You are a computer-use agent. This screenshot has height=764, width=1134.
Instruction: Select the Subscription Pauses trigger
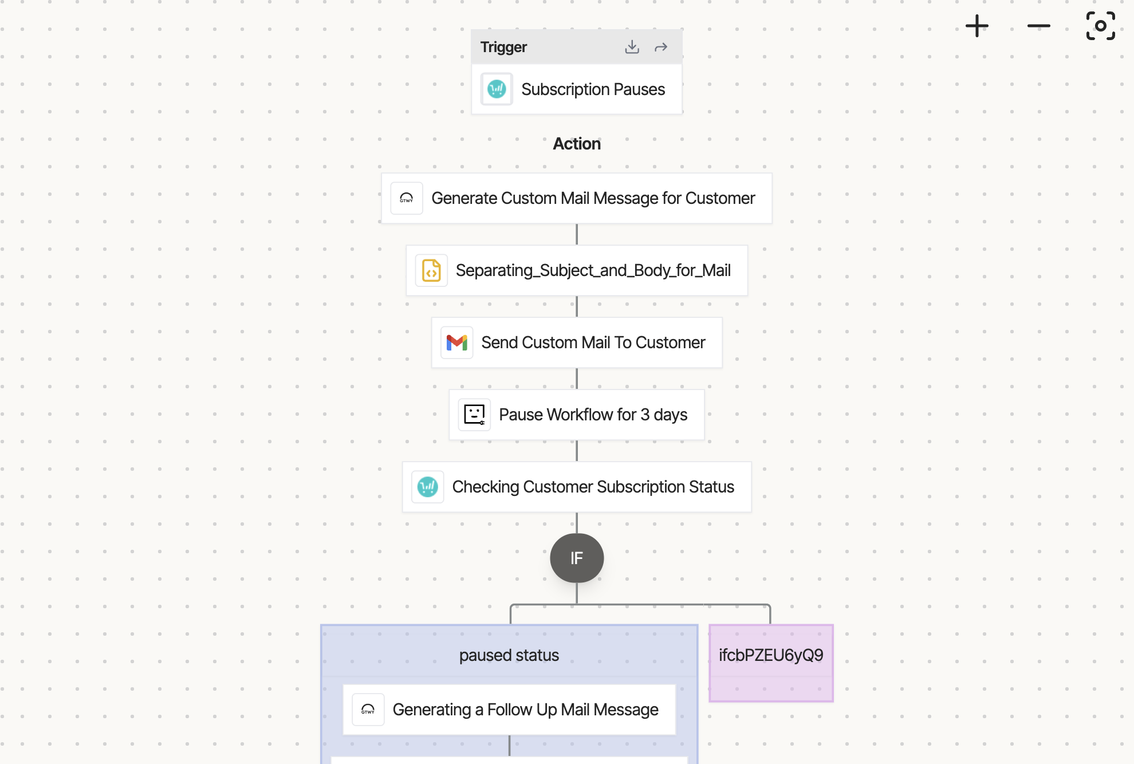577,89
